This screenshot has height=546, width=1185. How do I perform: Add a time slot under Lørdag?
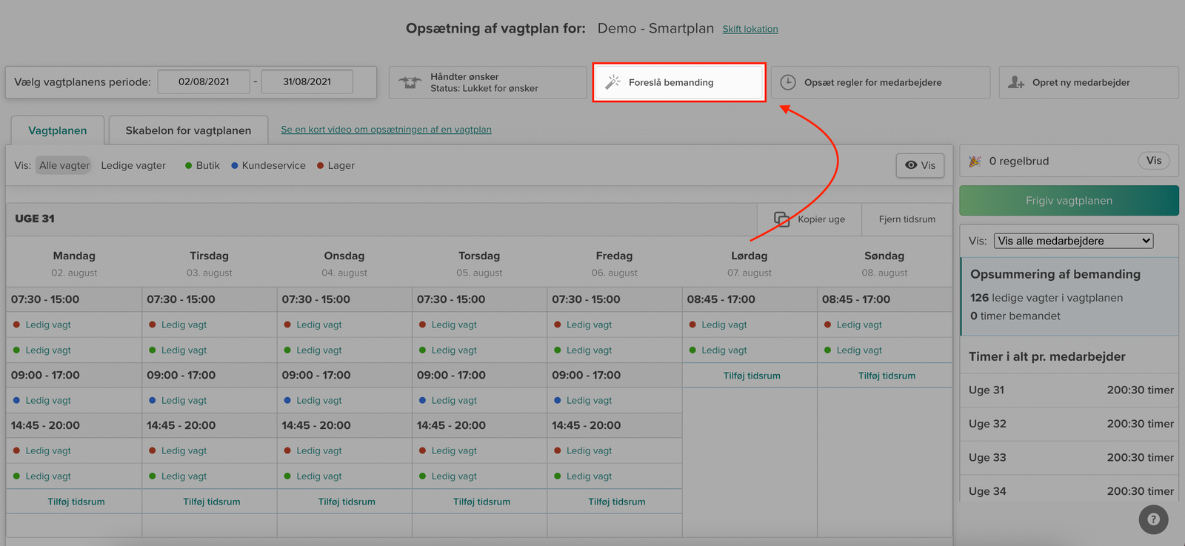(x=751, y=376)
